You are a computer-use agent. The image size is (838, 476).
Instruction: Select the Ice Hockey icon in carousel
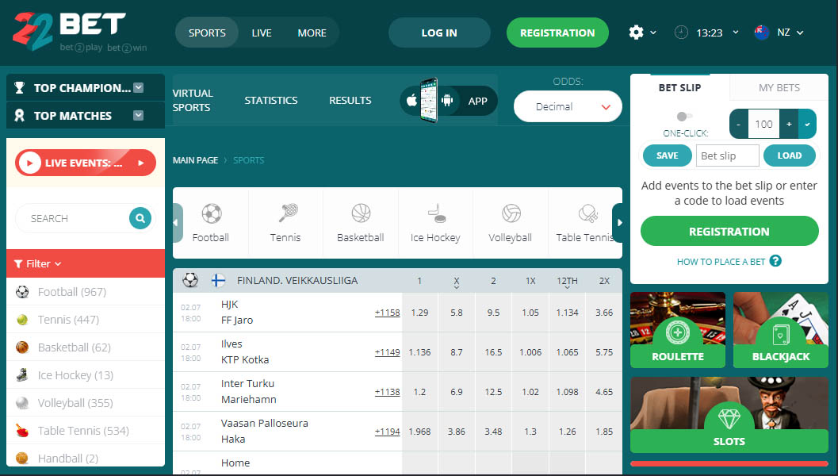[436, 213]
